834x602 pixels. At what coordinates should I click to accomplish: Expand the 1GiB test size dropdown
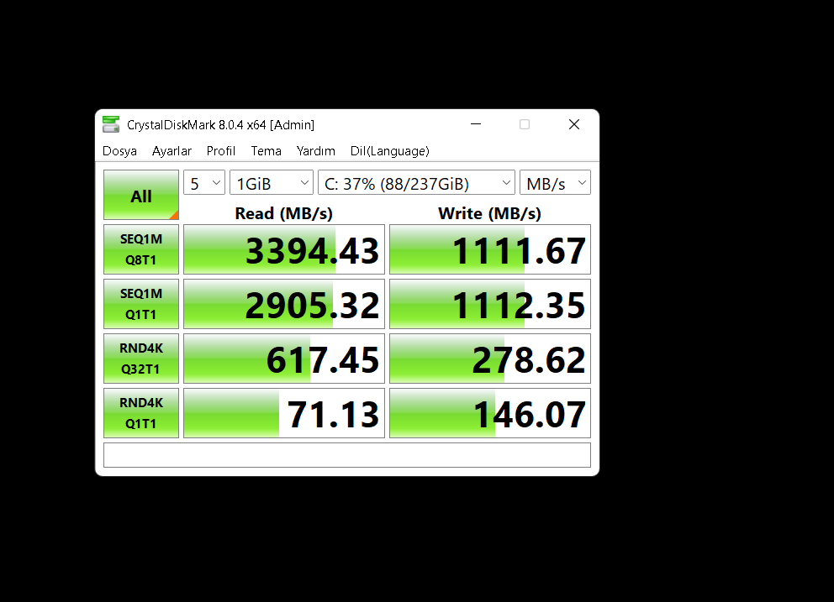(x=272, y=183)
